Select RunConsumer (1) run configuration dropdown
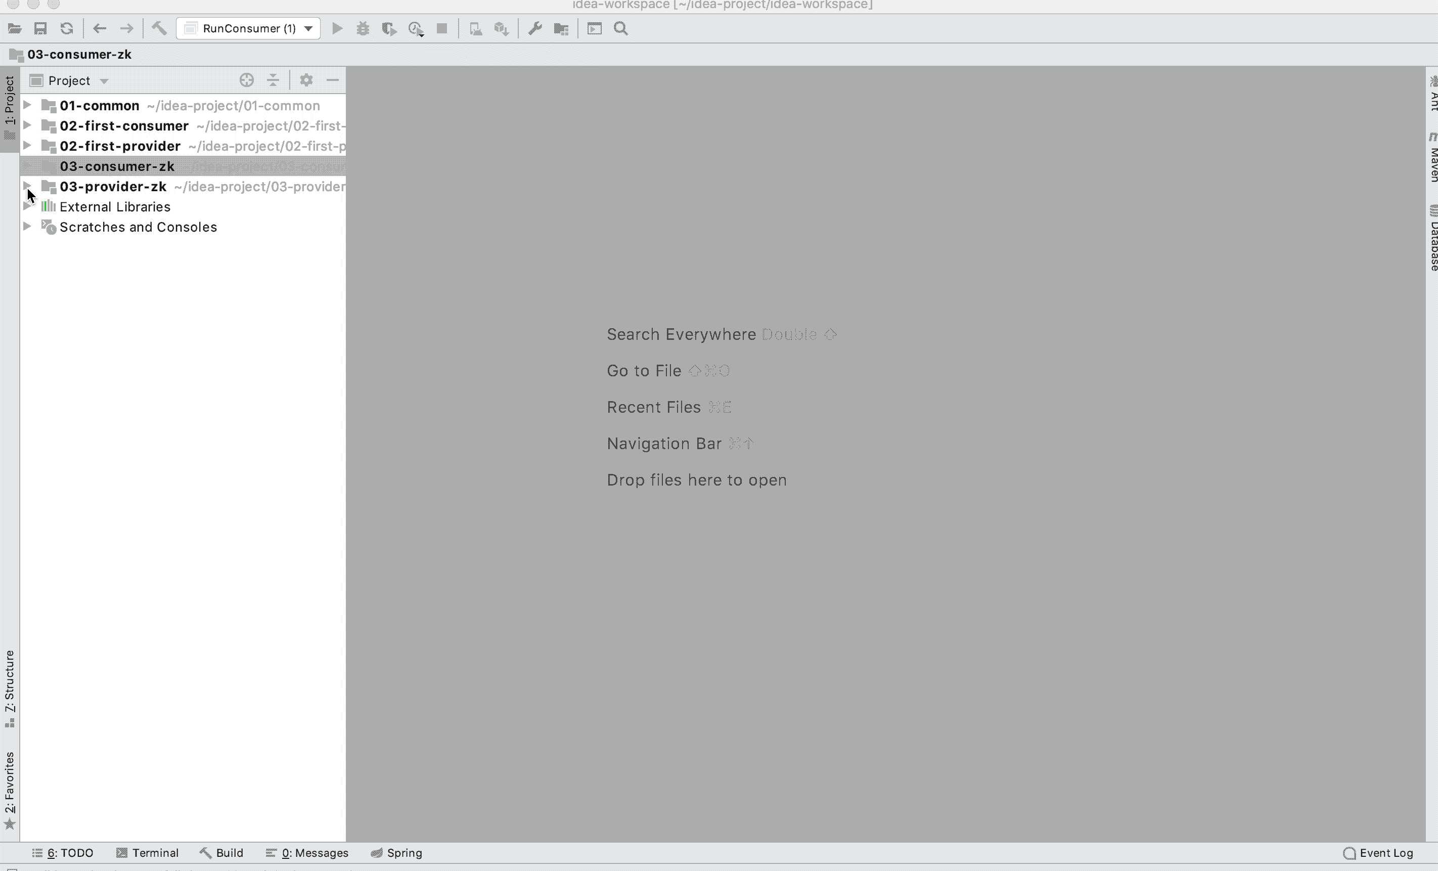1438x871 pixels. click(x=251, y=28)
